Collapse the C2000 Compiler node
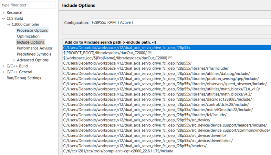 pyautogui.click(x=9, y=25)
